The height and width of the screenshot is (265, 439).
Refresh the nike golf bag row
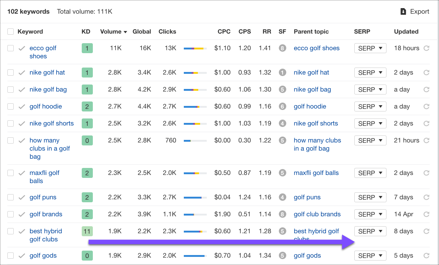[x=426, y=89]
